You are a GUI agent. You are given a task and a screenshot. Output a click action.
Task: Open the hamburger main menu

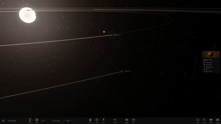pos(3,3)
